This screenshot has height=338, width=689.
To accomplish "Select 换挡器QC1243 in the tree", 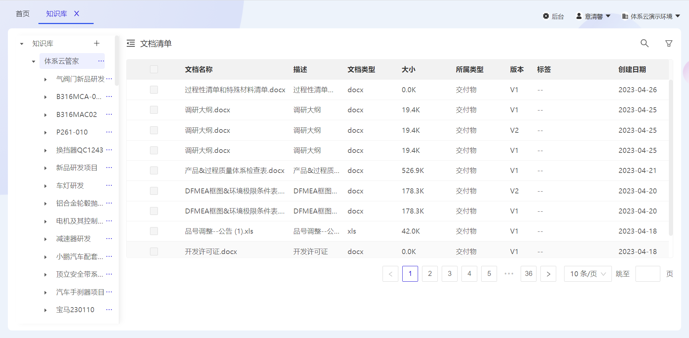I will [80, 150].
